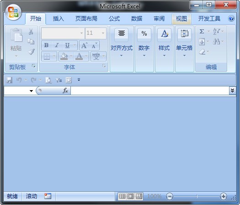This screenshot has width=240, height=205.
Task: Click the macro recording icon in status bar
Action: [48, 196]
